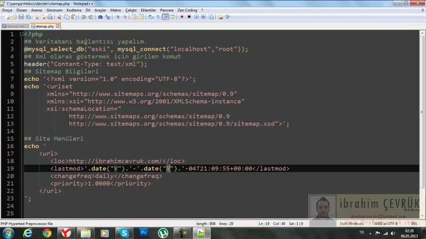Viewport: 426px width, 239px height.
Task: Open the Düzen menu
Action: 21,10
